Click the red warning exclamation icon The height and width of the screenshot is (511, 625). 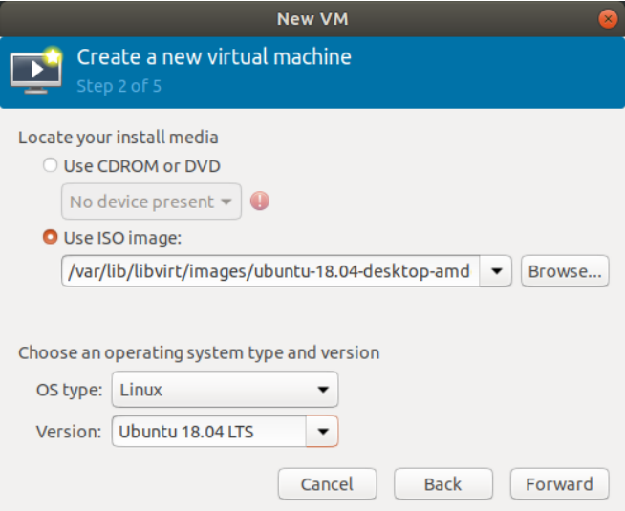(x=260, y=201)
